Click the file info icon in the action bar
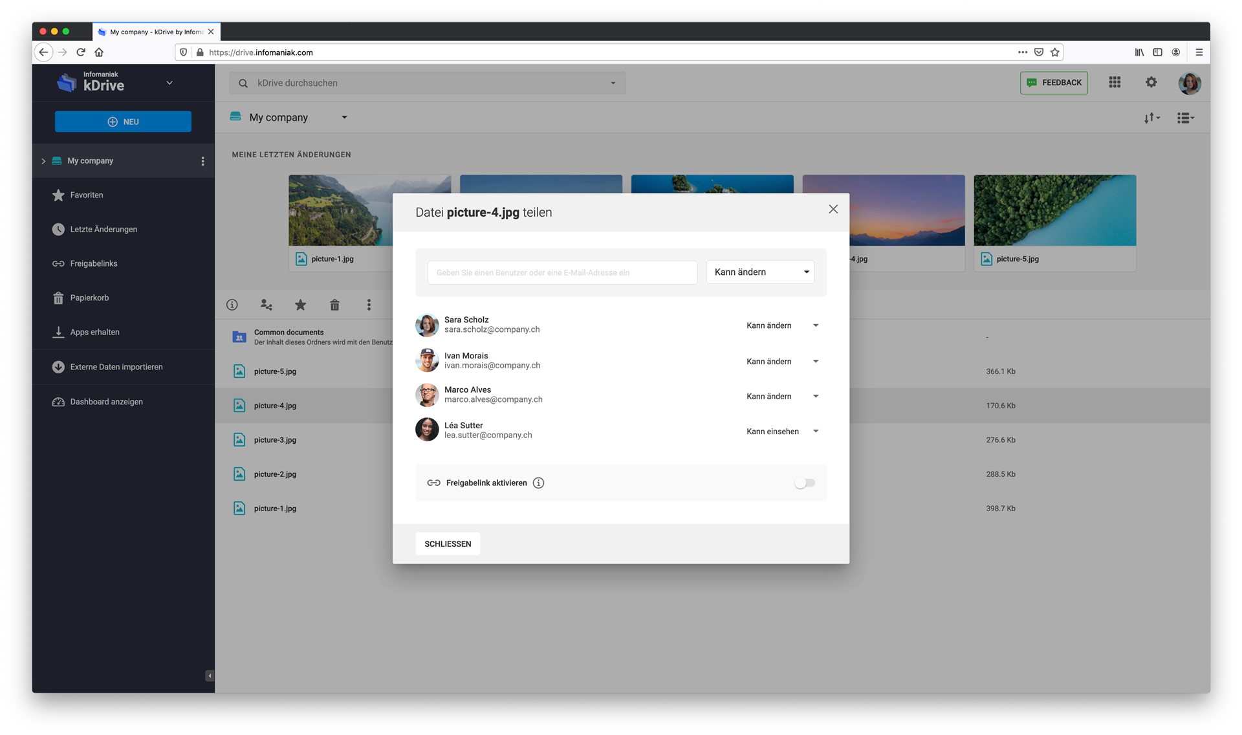This screenshot has height=735, width=1242. point(232,305)
